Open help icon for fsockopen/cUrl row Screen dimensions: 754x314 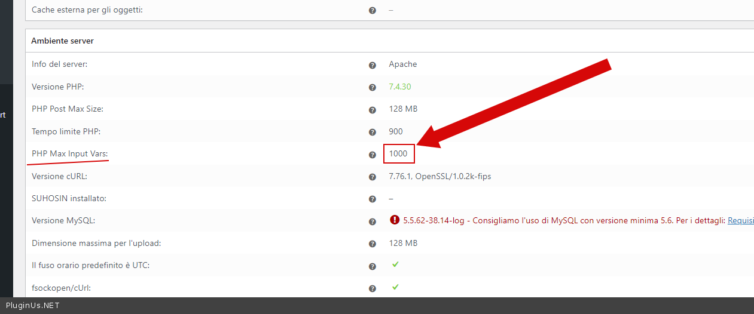pos(373,288)
